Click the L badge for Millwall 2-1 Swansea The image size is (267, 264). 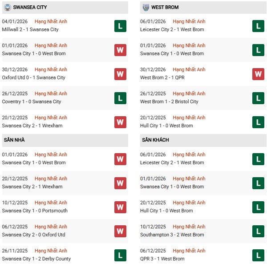(120, 26)
